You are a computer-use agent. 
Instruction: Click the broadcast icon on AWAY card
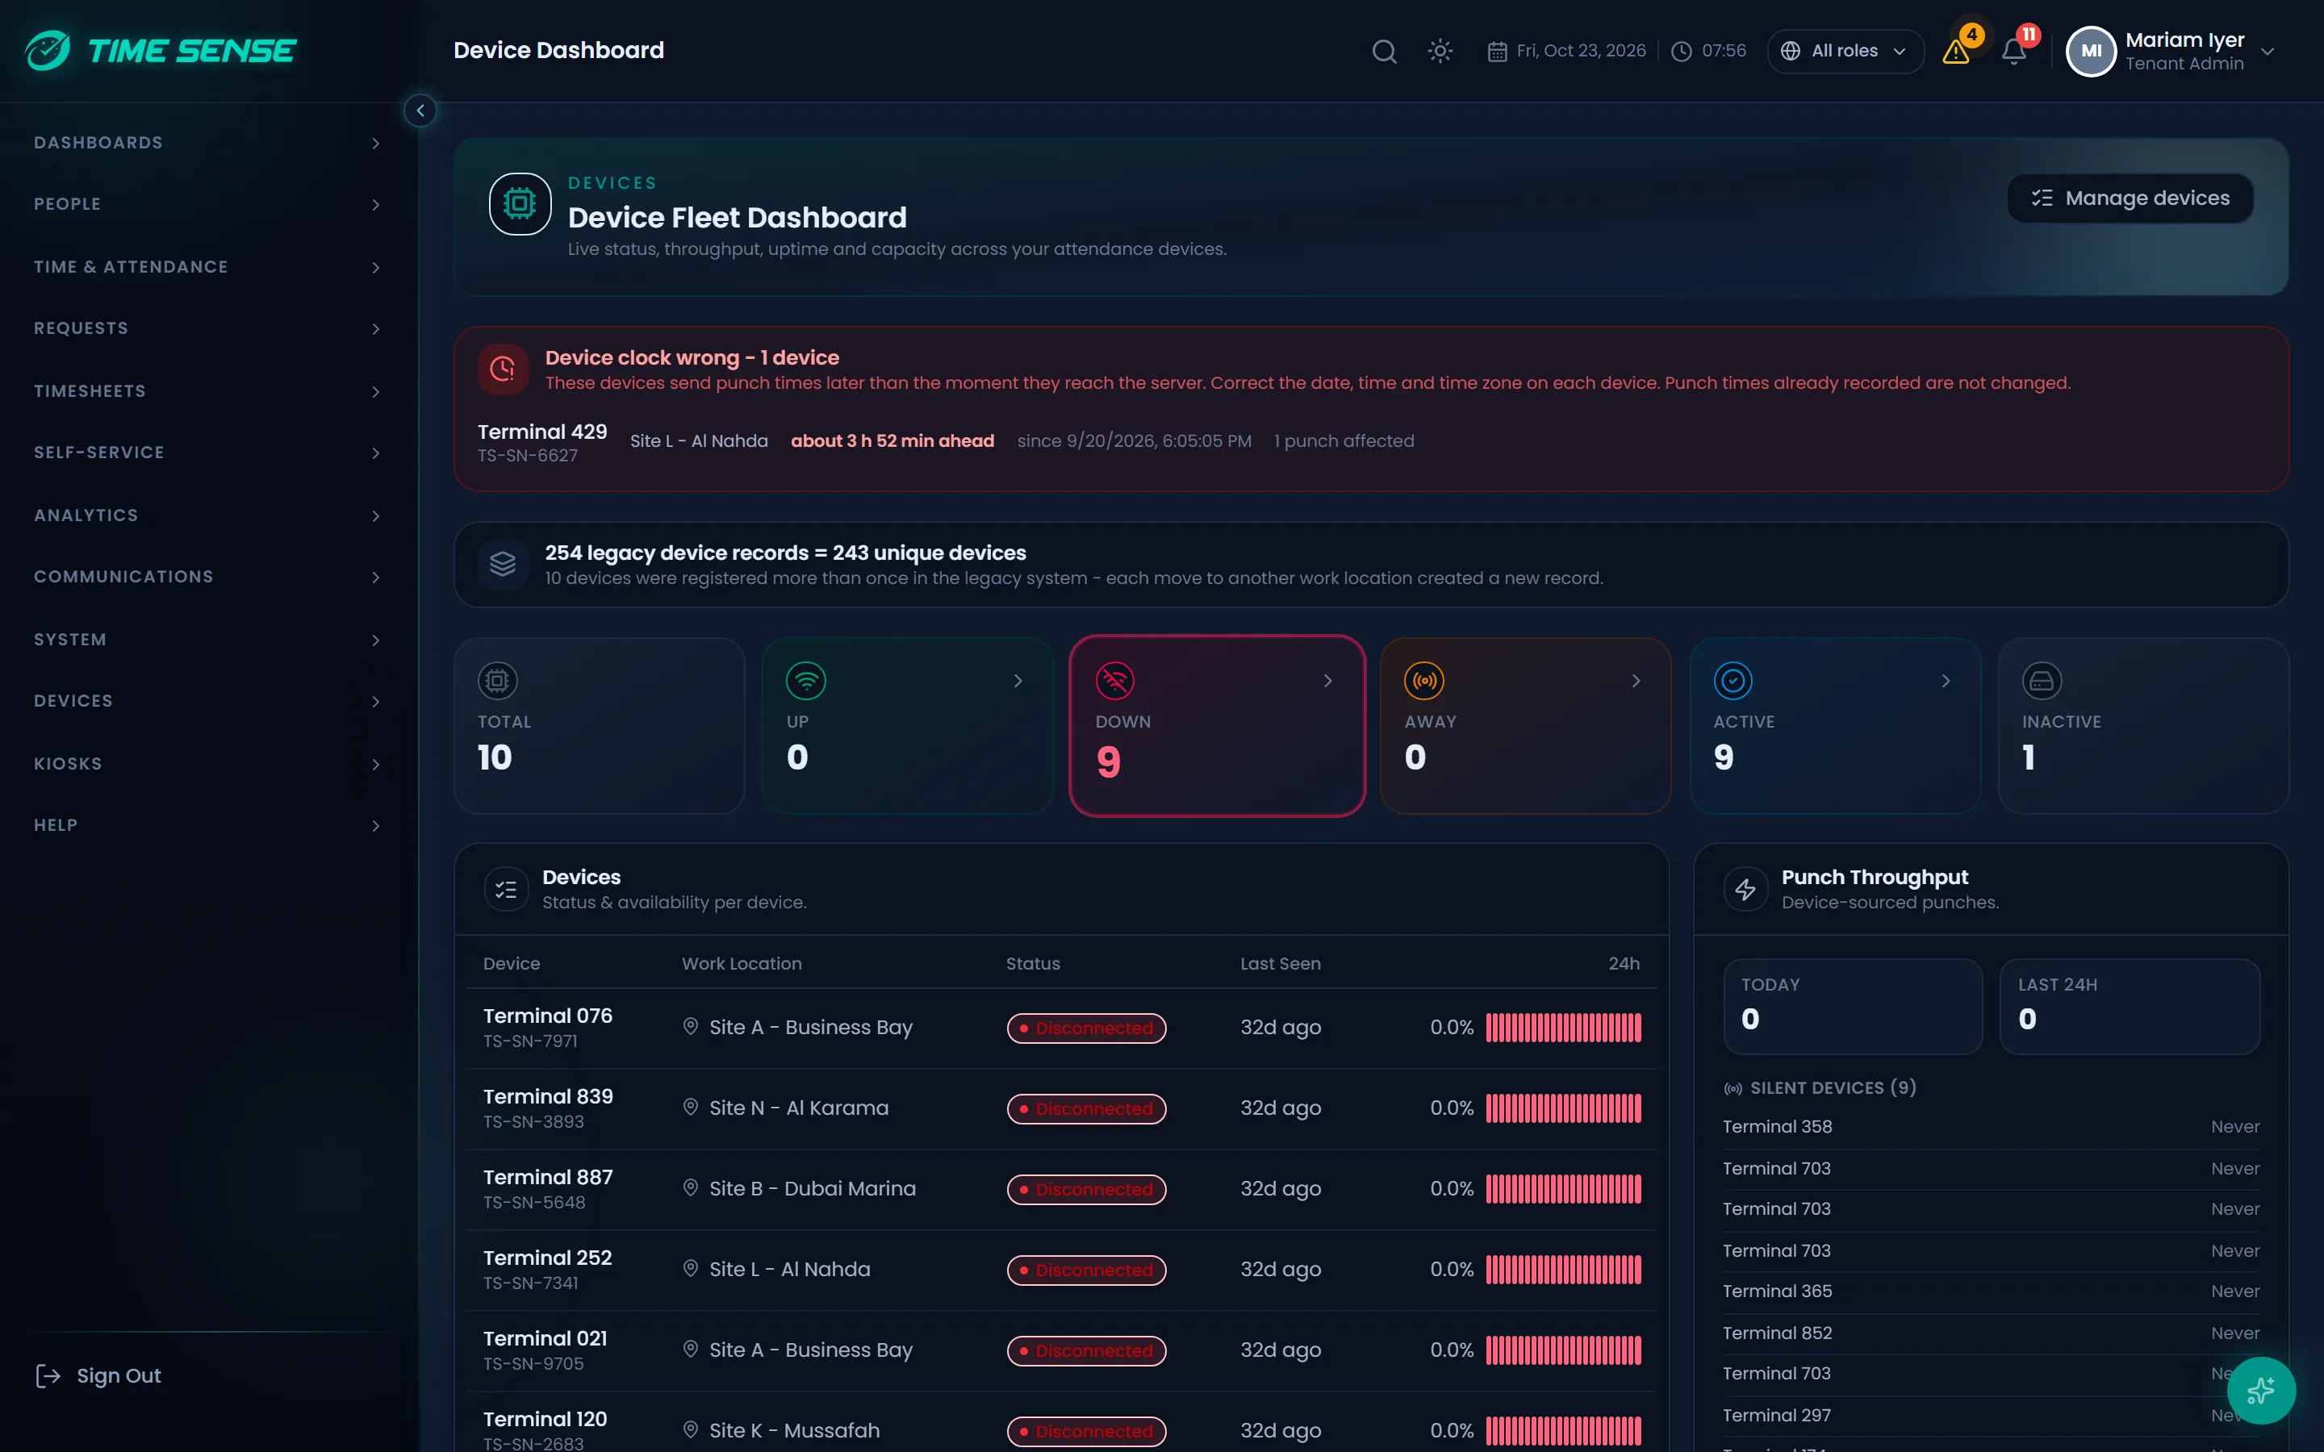click(x=1424, y=681)
